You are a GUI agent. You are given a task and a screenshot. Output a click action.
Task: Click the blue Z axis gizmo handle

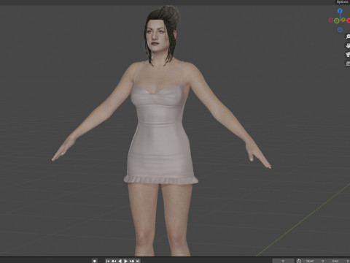340,11
